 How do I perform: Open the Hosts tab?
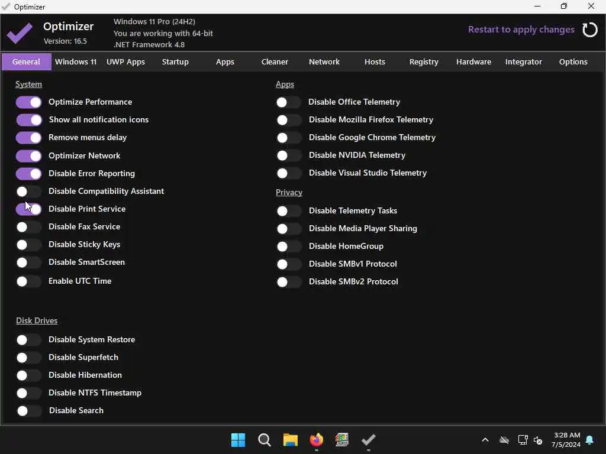coord(375,61)
